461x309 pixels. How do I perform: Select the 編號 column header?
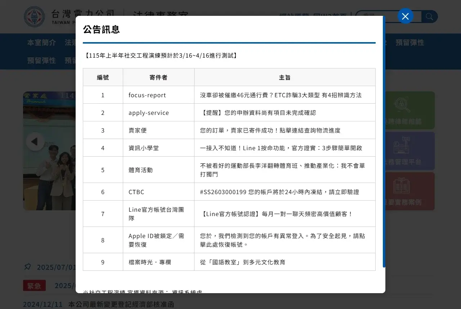coord(103,77)
